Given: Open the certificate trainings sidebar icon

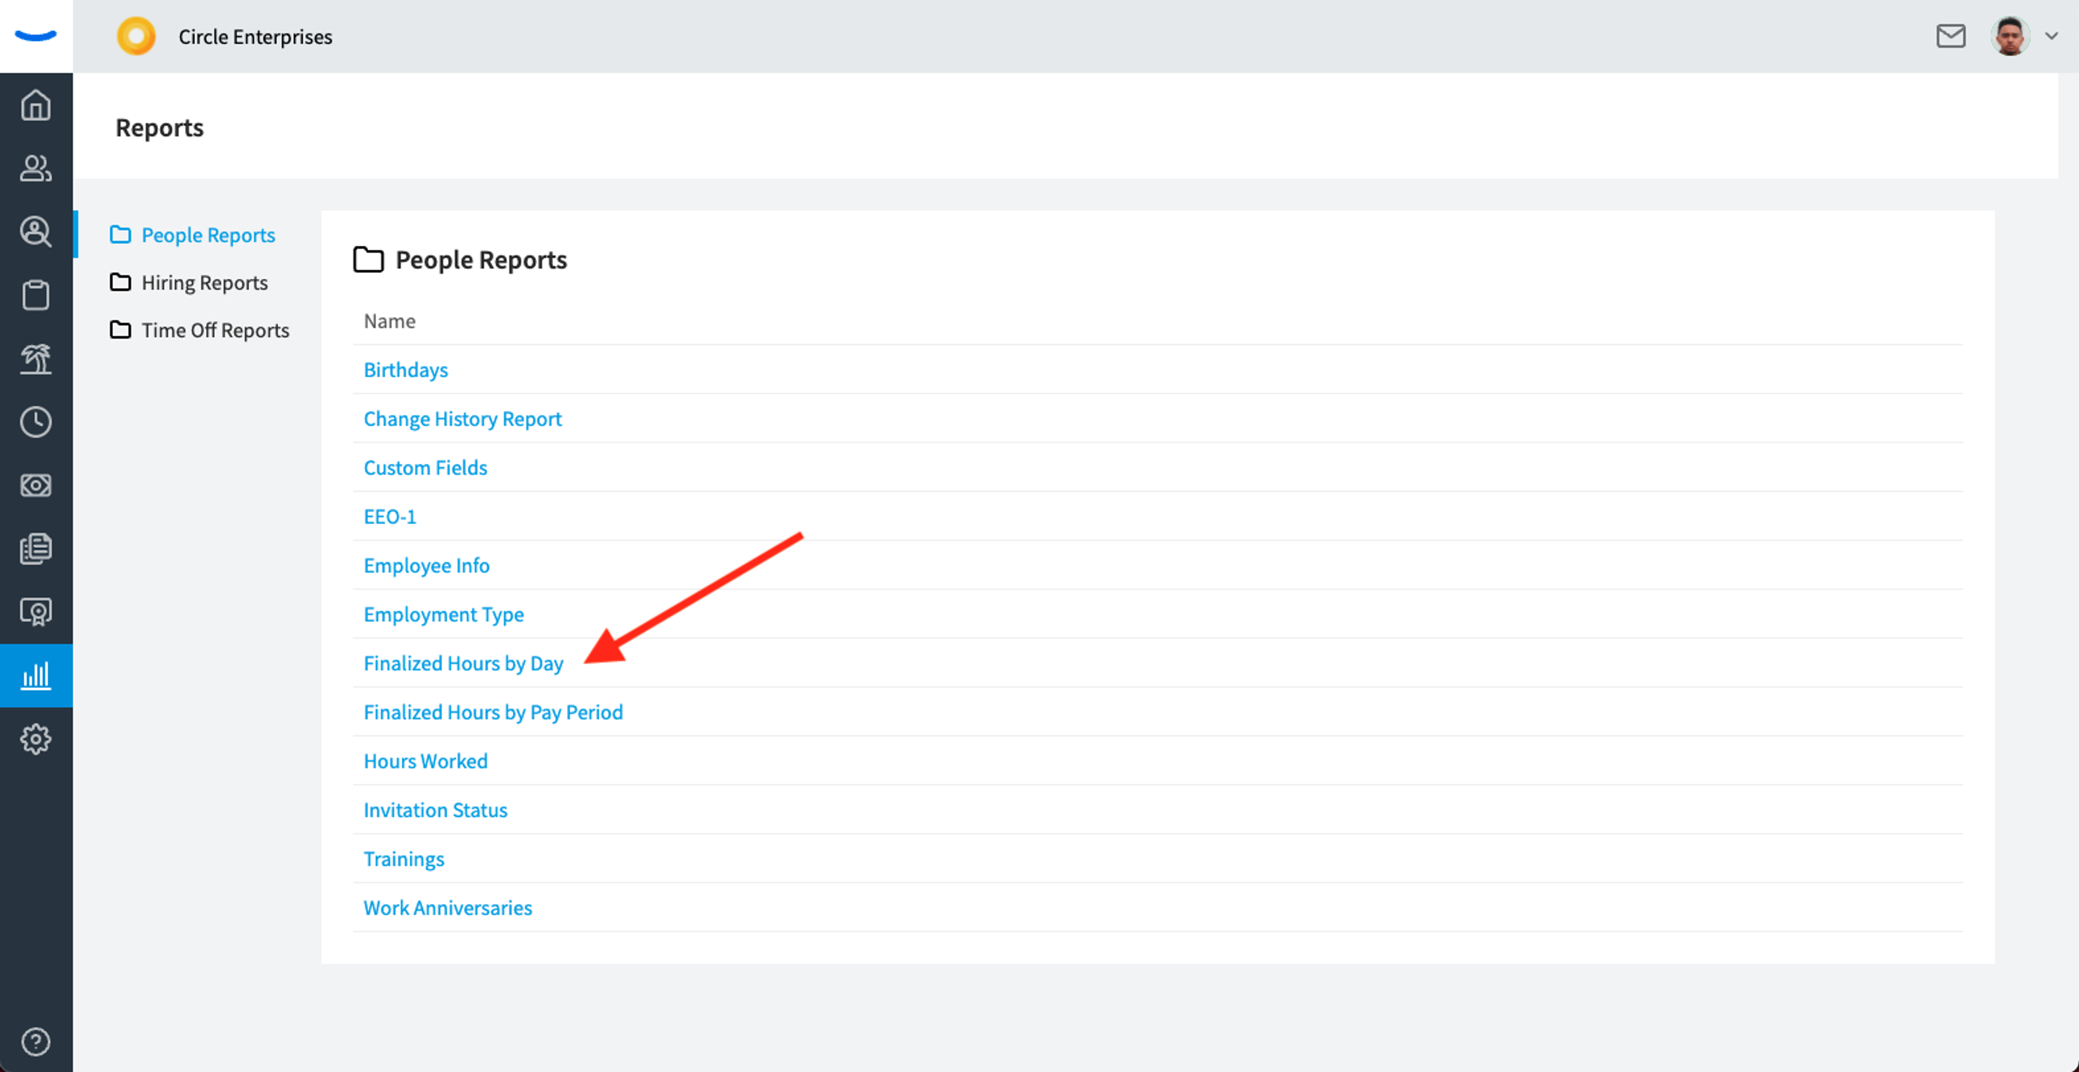Looking at the screenshot, I should pyautogui.click(x=36, y=612).
